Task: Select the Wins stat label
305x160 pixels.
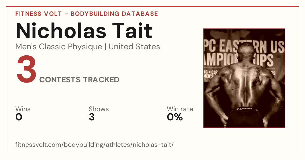Action: [23, 109]
